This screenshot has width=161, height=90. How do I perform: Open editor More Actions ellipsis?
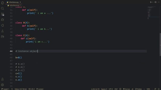[x=159, y=2]
